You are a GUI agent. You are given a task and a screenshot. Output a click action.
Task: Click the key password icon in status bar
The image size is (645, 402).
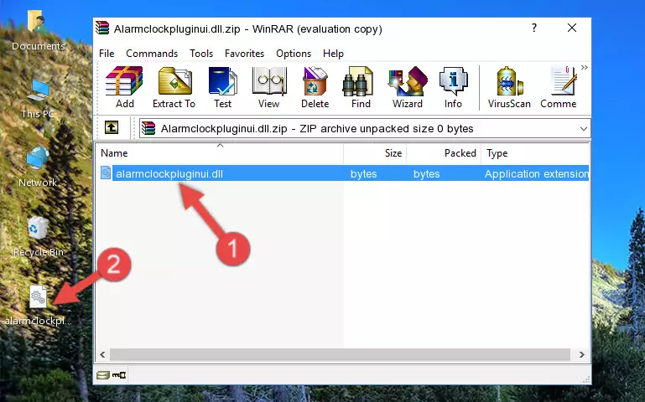(119, 375)
